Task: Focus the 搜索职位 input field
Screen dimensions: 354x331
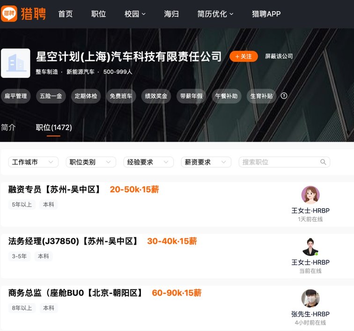Action: [x=280, y=162]
